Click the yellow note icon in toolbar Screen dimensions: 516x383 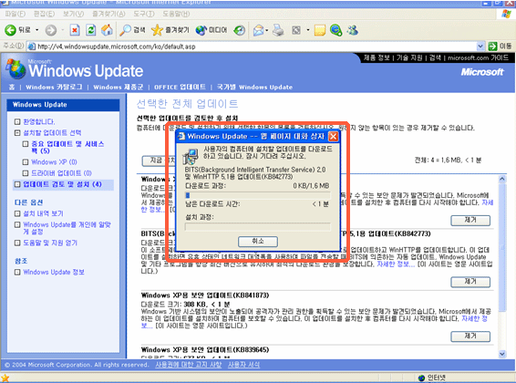coord(320,30)
